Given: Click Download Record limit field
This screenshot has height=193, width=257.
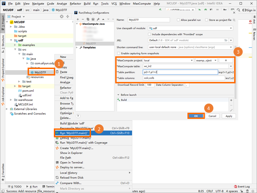Looking at the screenshot, I should (150, 85).
